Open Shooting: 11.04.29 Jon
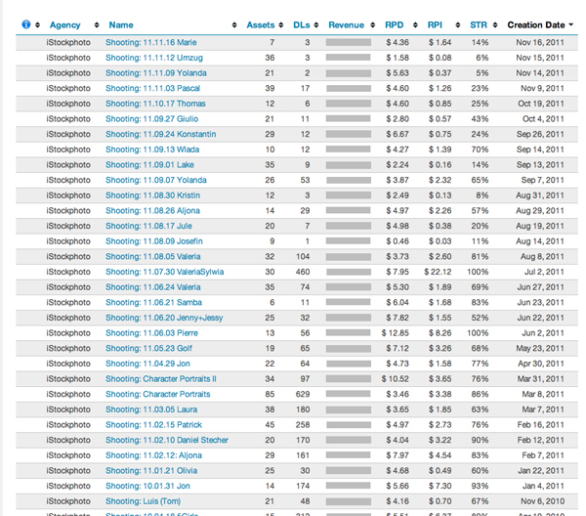The width and height of the screenshot is (586, 516). 147,364
